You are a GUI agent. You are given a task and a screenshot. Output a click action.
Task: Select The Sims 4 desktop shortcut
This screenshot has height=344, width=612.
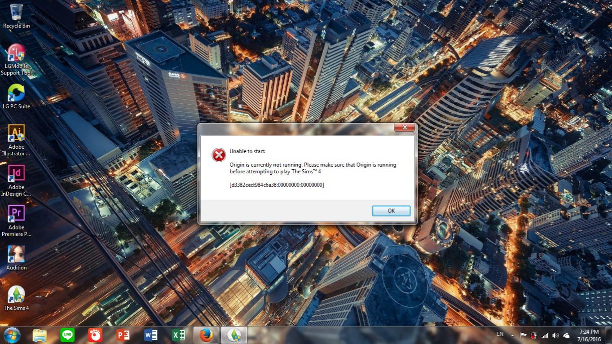coord(17,298)
